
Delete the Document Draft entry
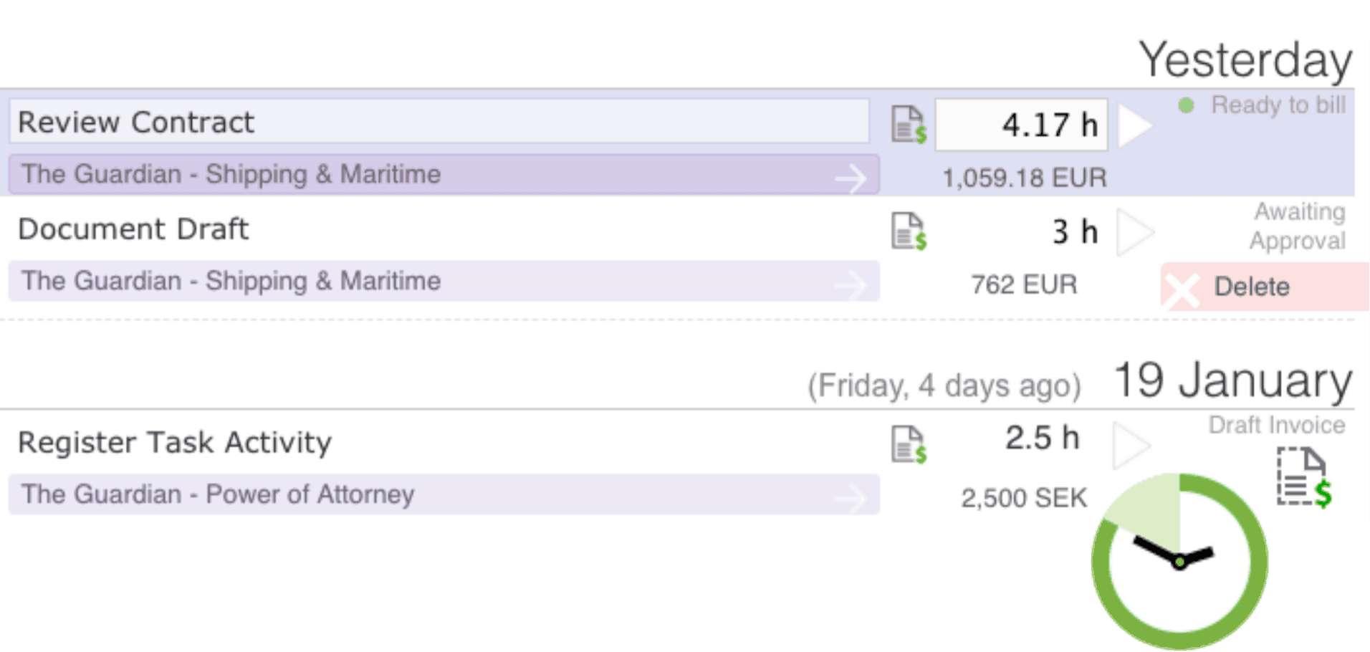point(1265,287)
